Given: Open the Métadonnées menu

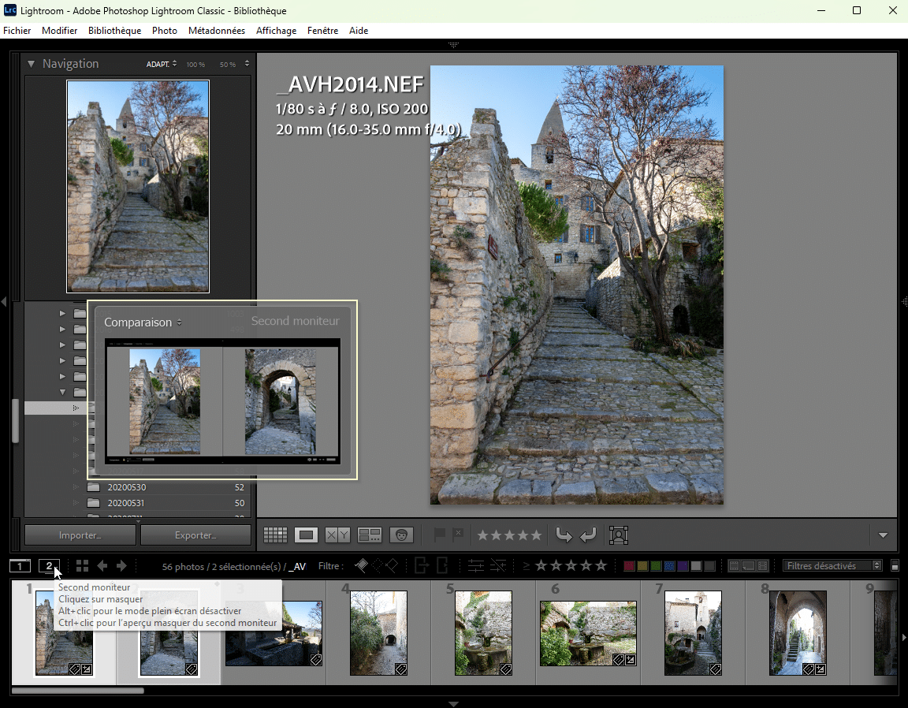Looking at the screenshot, I should click(216, 31).
